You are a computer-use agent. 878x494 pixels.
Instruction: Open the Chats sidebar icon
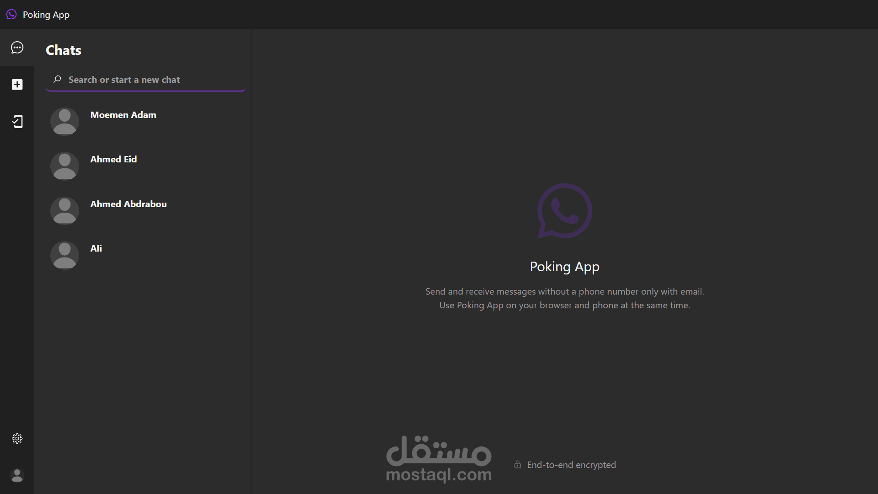click(x=17, y=48)
